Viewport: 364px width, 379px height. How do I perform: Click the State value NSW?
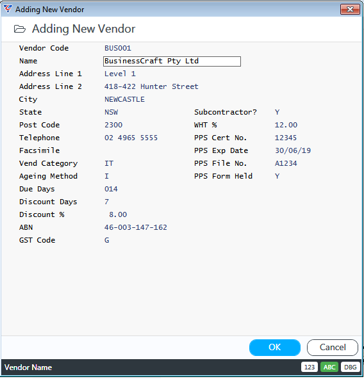[112, 112]
